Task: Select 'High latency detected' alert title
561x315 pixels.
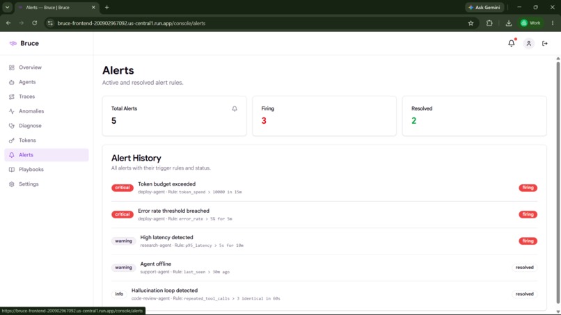Action: click(x=167, y=237)
